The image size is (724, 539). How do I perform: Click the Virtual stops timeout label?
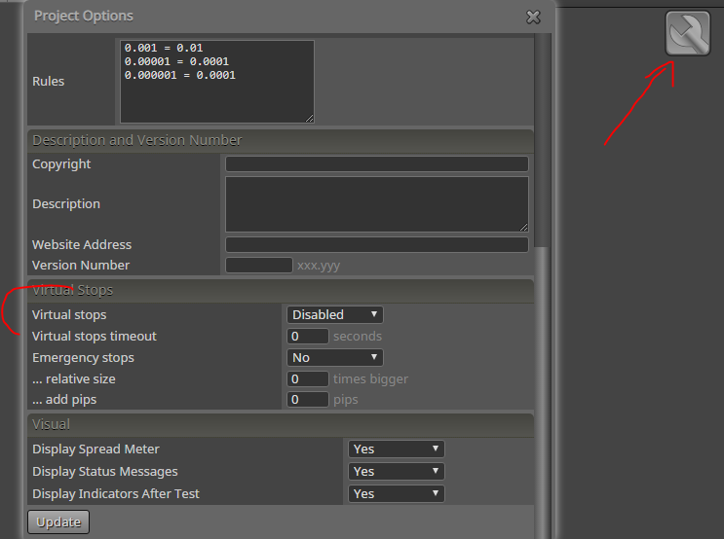click(x=95, y=336)
